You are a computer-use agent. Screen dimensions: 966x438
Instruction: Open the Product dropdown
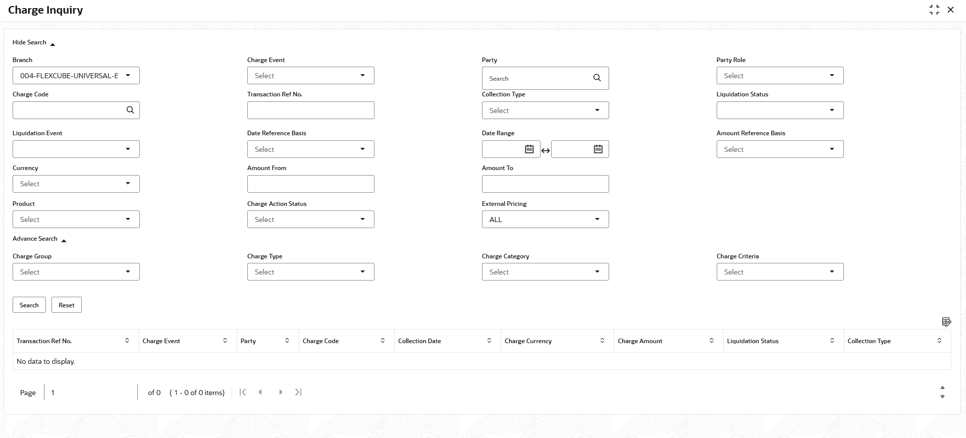pyautogui.click(x=76, y=220)
